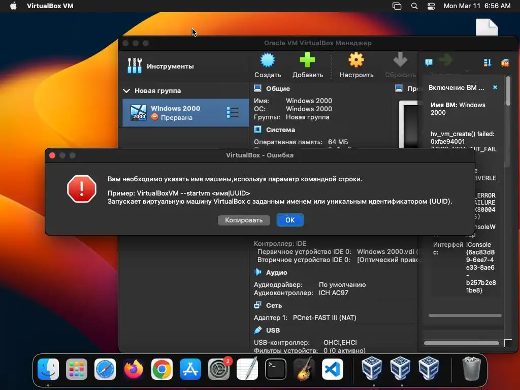This screenshot has height=390, width=520.
Task: Click the 'ICH AC97' audio controller value
Action: coord(333,293)
